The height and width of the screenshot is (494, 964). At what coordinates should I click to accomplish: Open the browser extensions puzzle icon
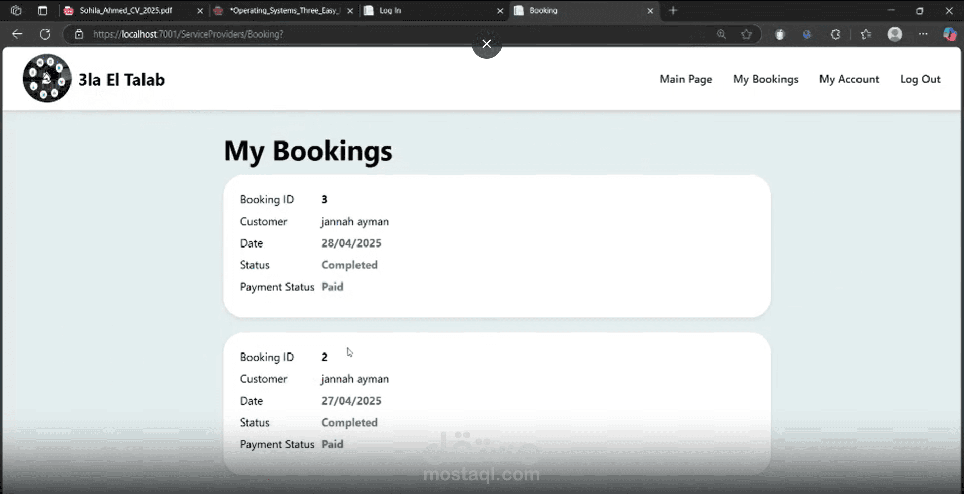tap(835, 34)
